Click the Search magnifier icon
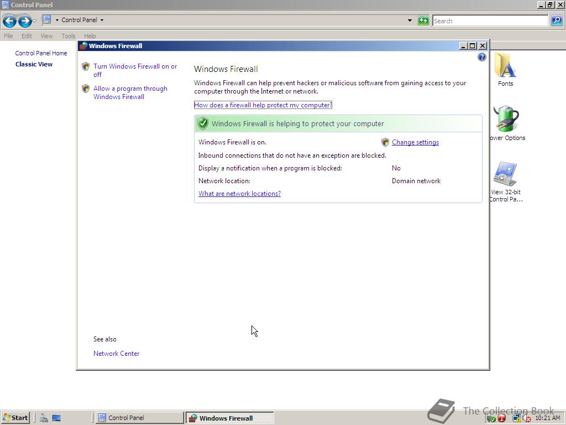 point(557,20)
